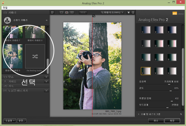Open tool list arrow beside 클래식 카메라
This screenshot has height=126, width=186.
[46, 20]
